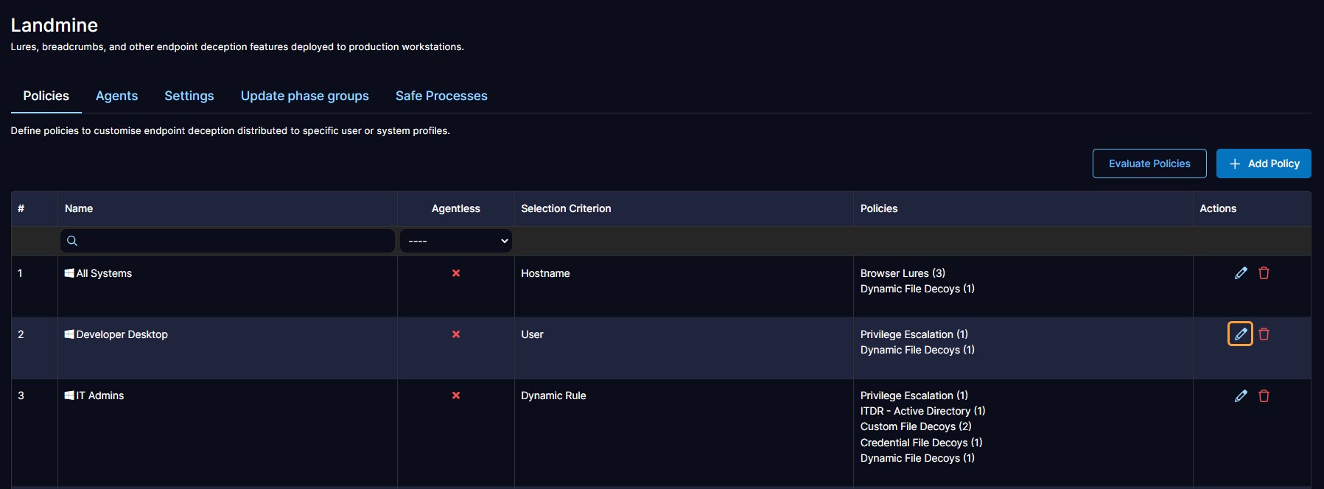Click ITDR - Active Directory (1) entry
1324x489 pixels.
922,411
